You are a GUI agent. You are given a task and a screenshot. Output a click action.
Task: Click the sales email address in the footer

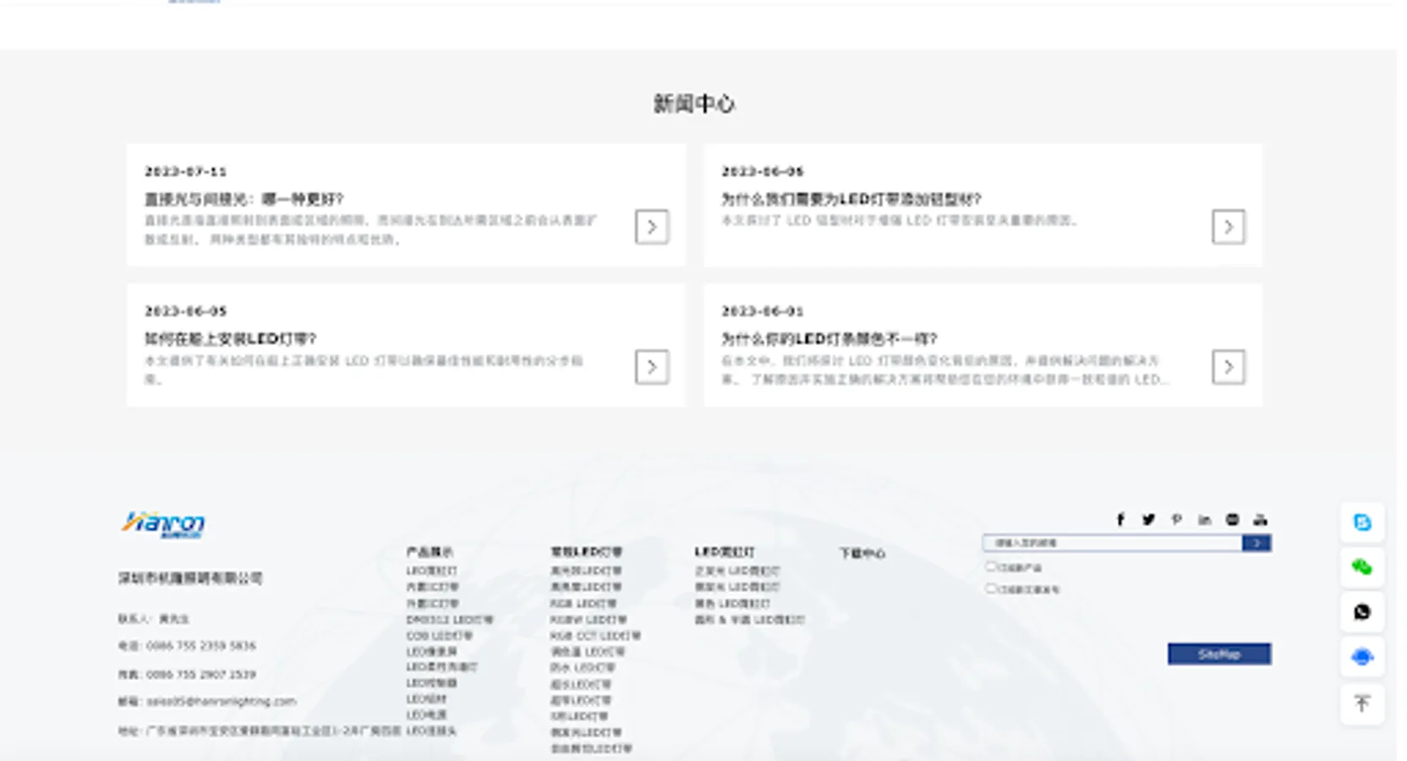coord(222,702)
